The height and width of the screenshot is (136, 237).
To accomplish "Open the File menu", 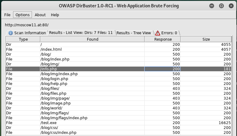I will click(x=7, y=15).
